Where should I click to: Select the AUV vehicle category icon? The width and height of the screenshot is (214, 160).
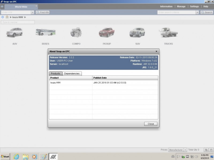pos(14,33)
